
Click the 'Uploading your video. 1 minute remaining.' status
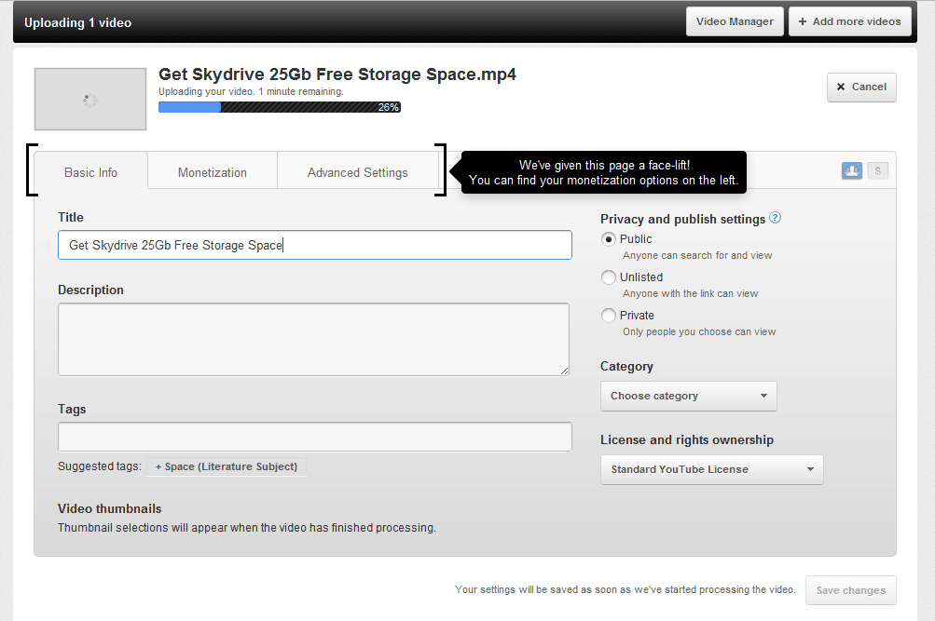point(251,91)
